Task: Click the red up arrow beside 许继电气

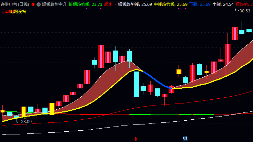Action: (33, 4)
